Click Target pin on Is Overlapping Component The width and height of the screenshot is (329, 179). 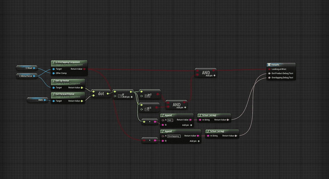[54, 69]
